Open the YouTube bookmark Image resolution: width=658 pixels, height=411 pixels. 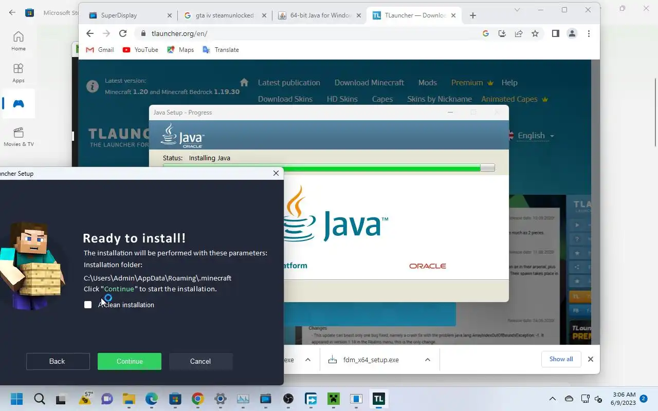pyautogui.click(x=140, y=50)
